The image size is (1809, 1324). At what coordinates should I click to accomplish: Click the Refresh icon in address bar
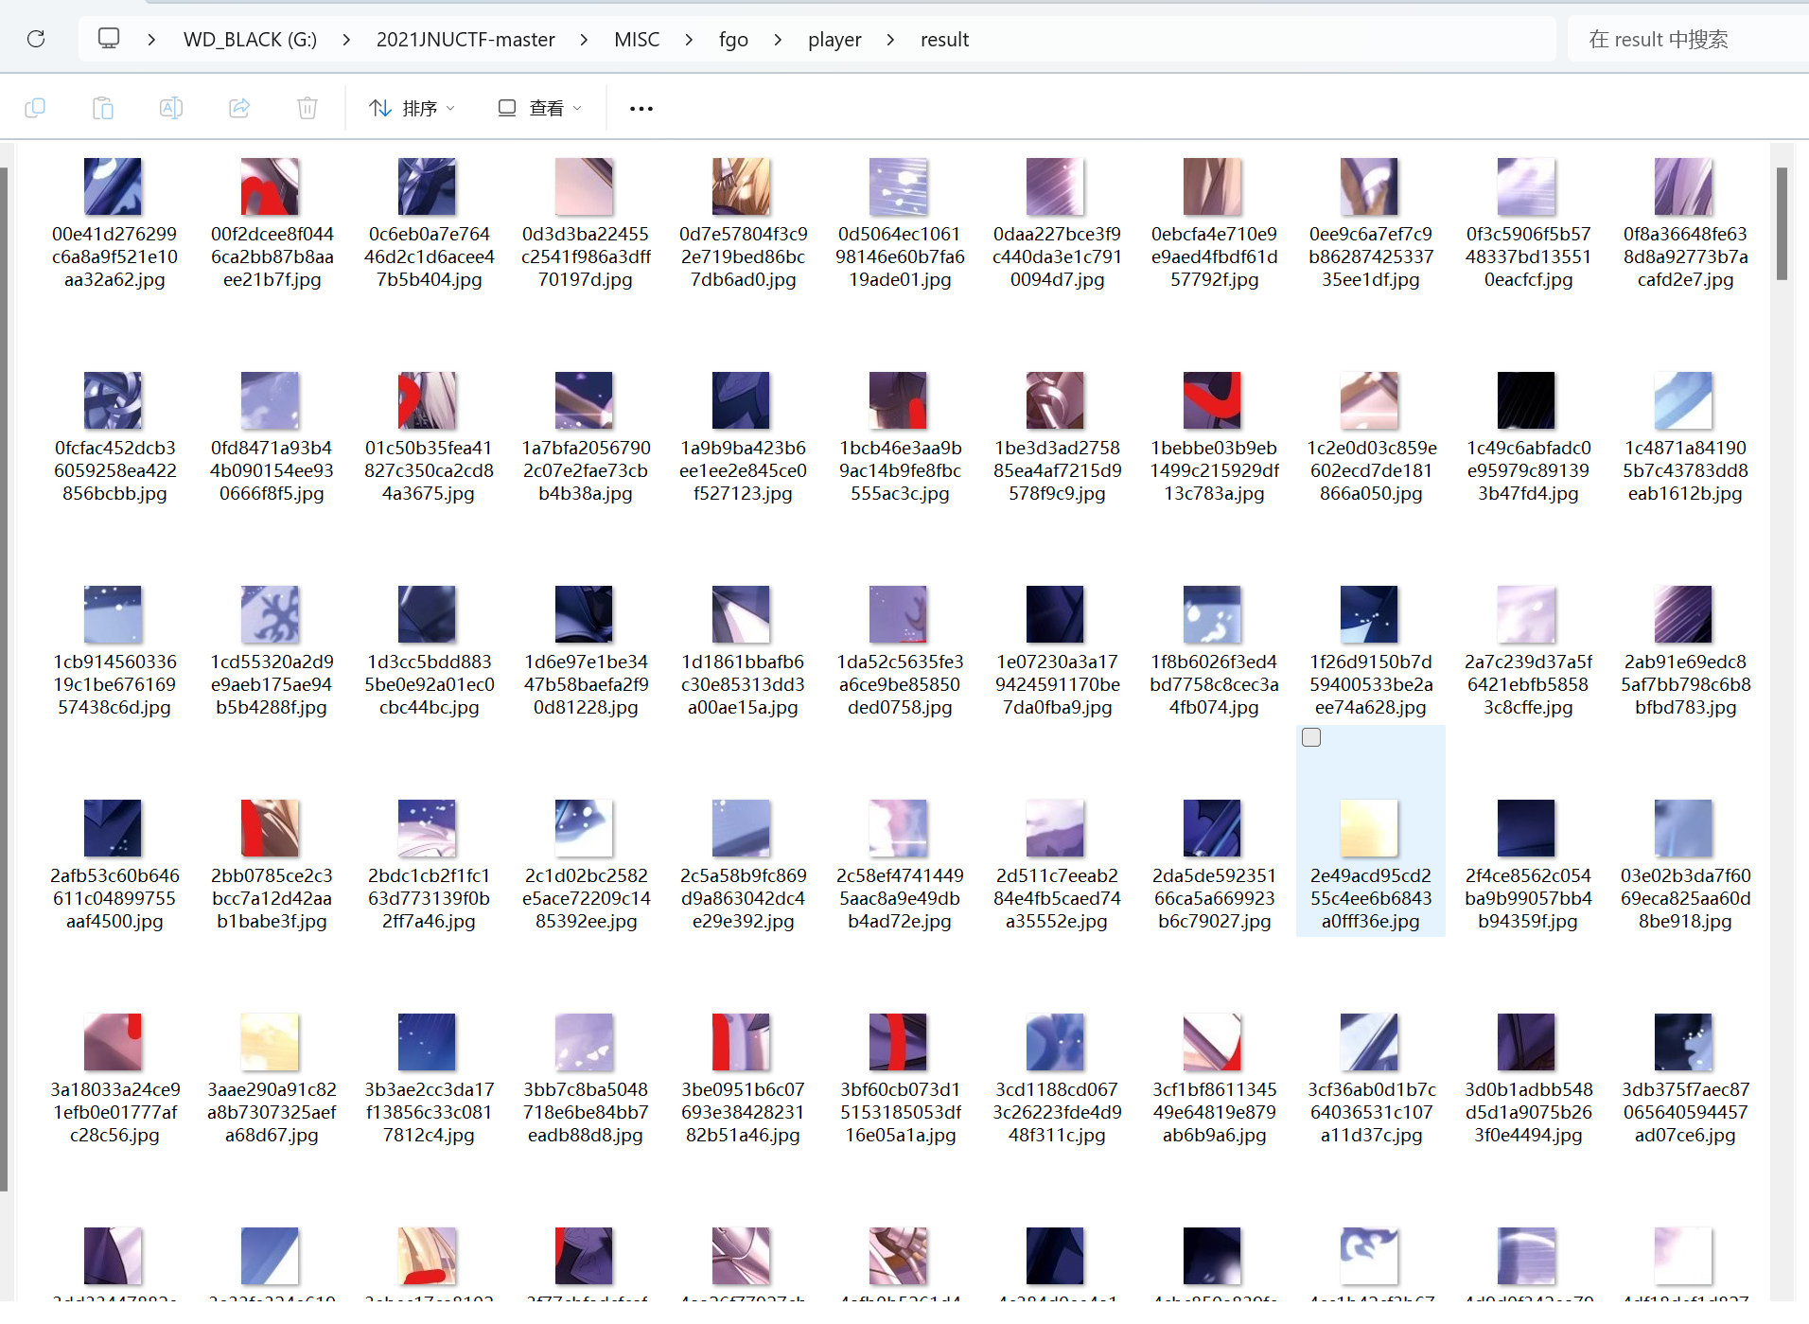pos(36,39)
